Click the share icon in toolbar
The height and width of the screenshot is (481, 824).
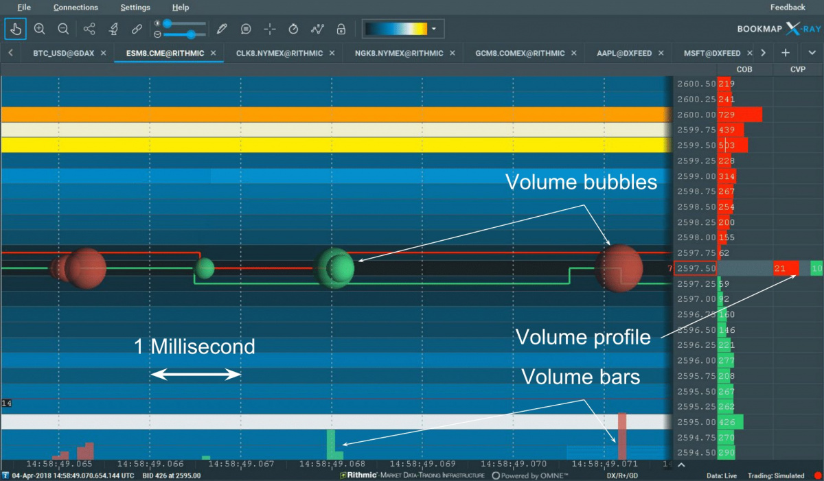[x=89, y=29]
